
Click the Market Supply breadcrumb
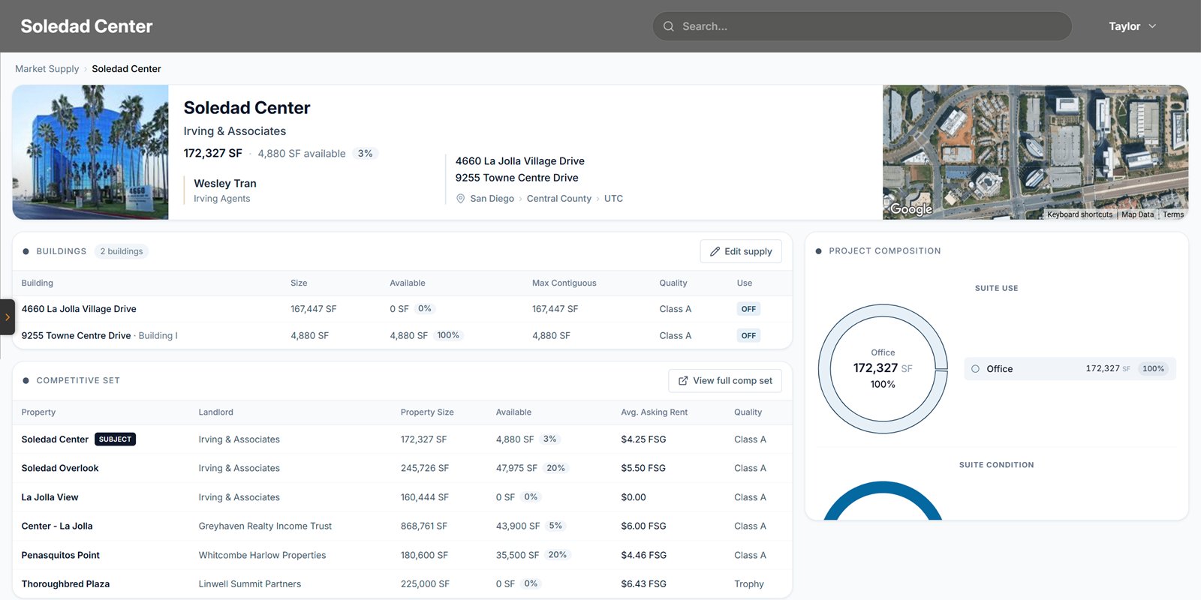(x=47, y=69)
